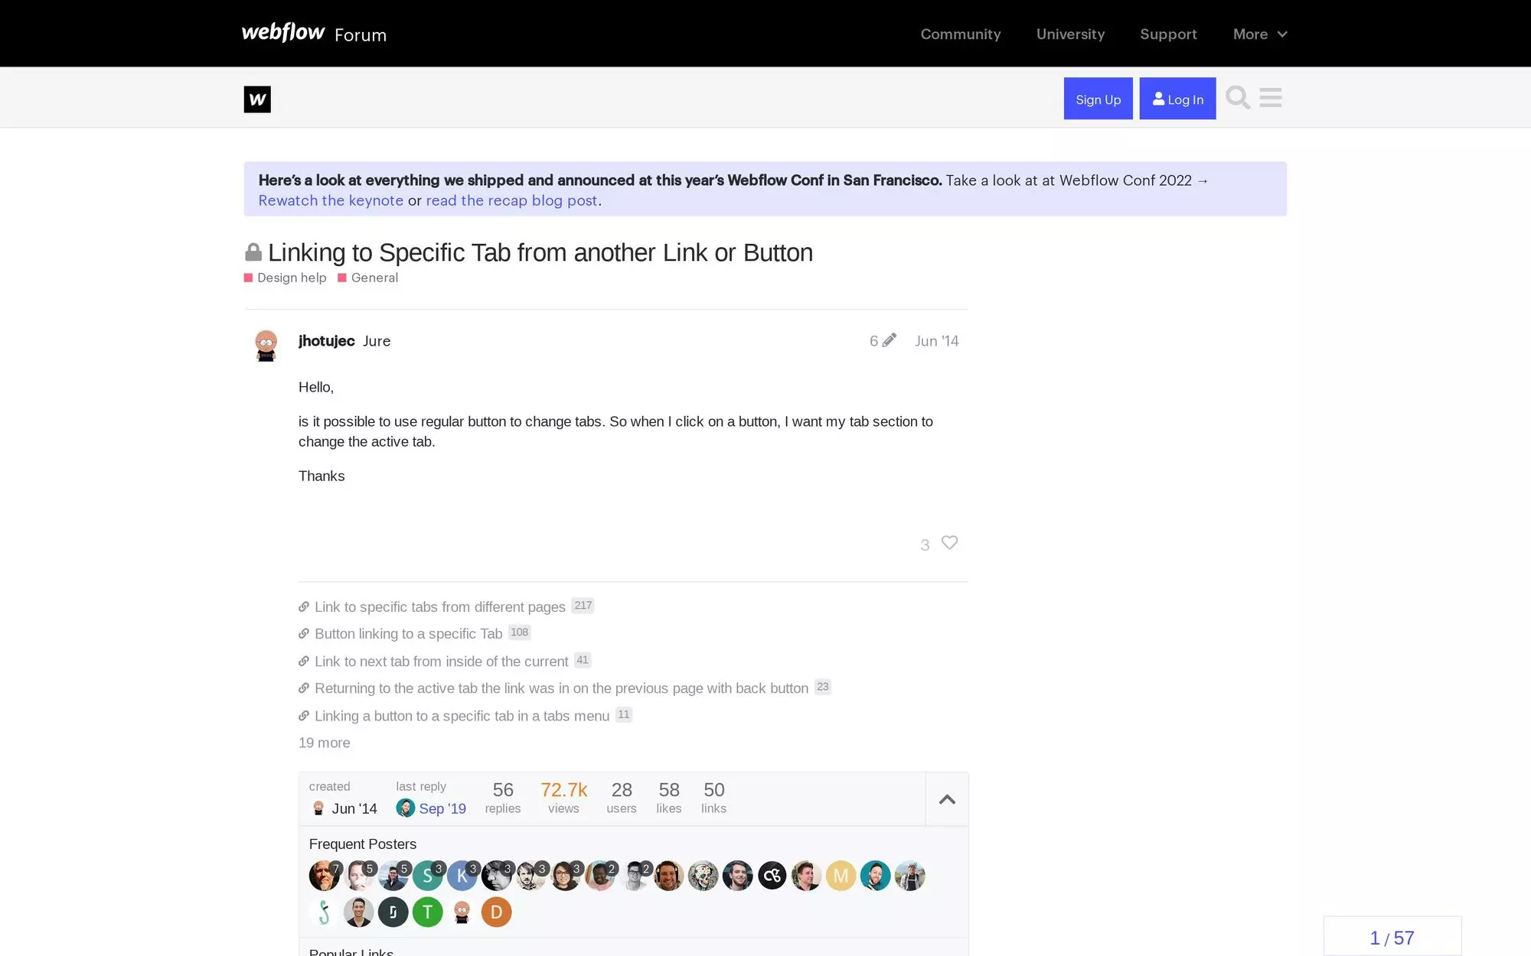Open the More navigation dropdown

[1259, 34]
